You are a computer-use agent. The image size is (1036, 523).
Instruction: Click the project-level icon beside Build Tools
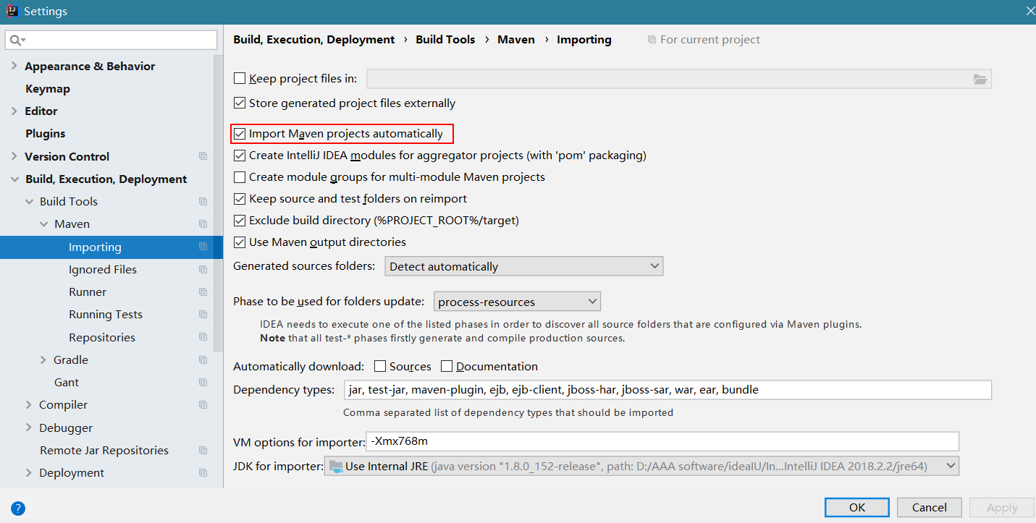[203, 202]
